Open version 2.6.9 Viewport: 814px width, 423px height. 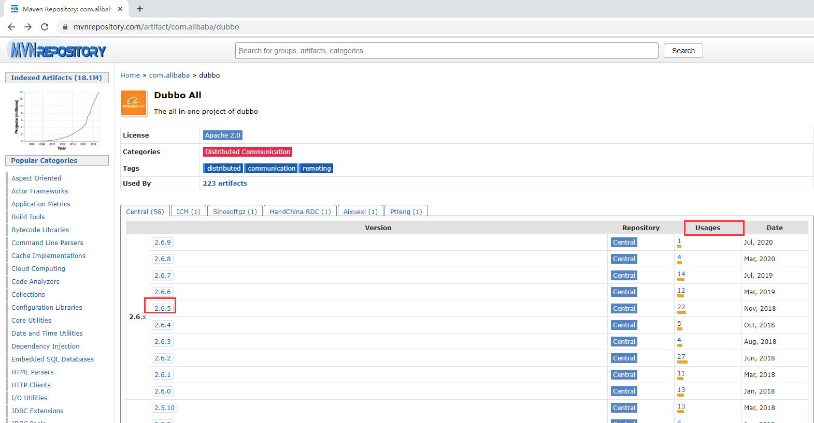click(x=163, y=242)
